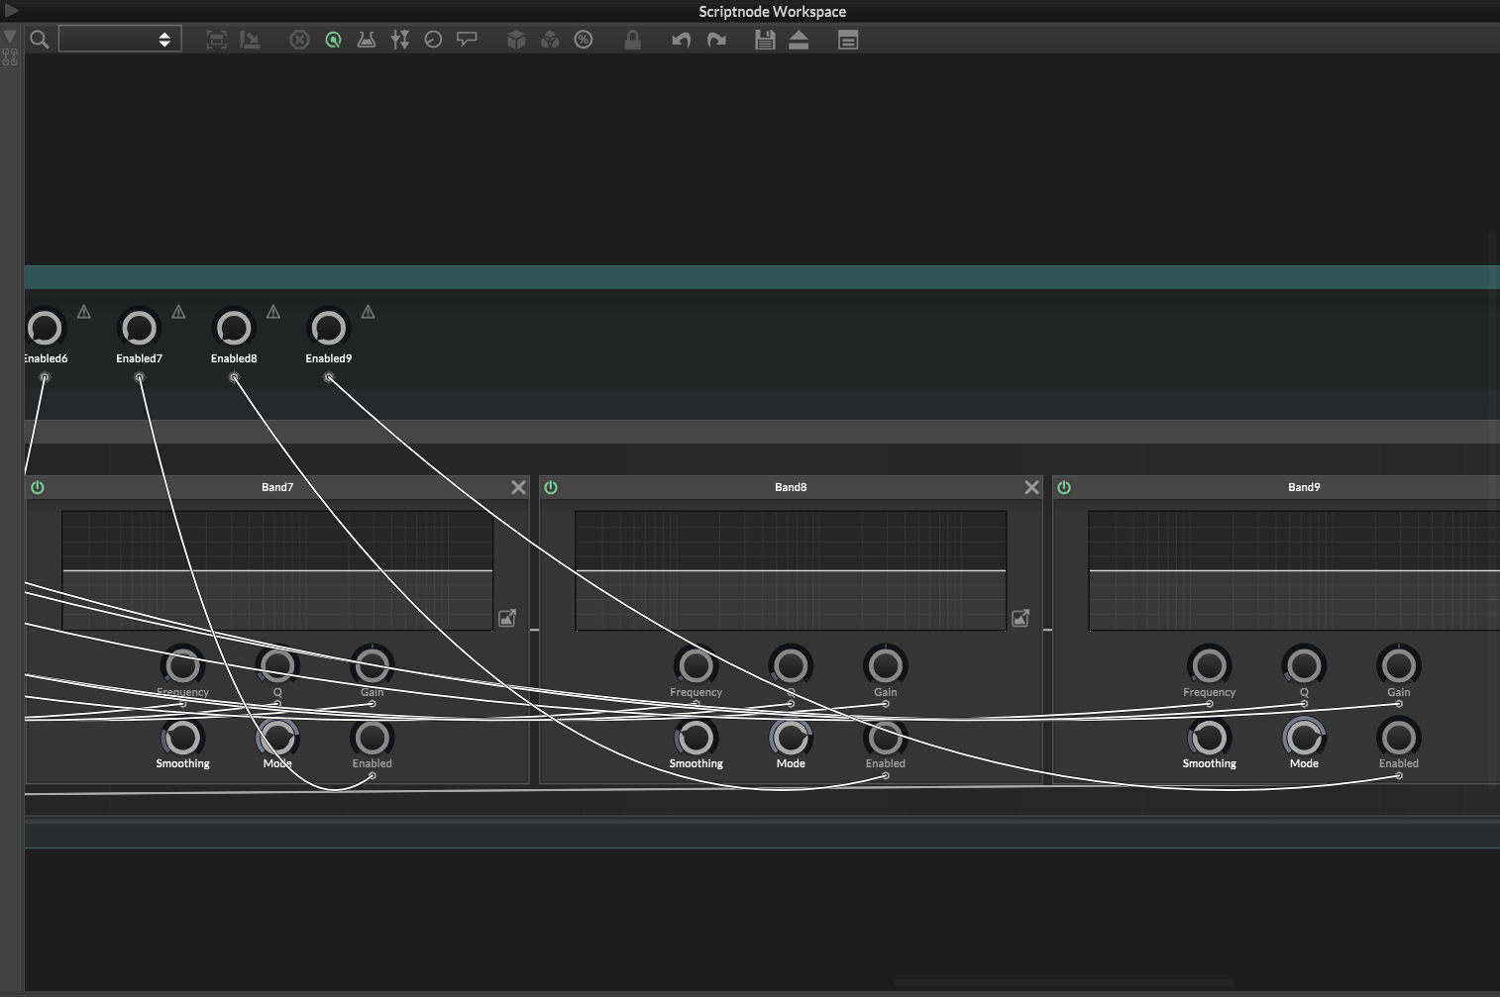Click Band9 Gain knob

click(x=1398, y=665)
